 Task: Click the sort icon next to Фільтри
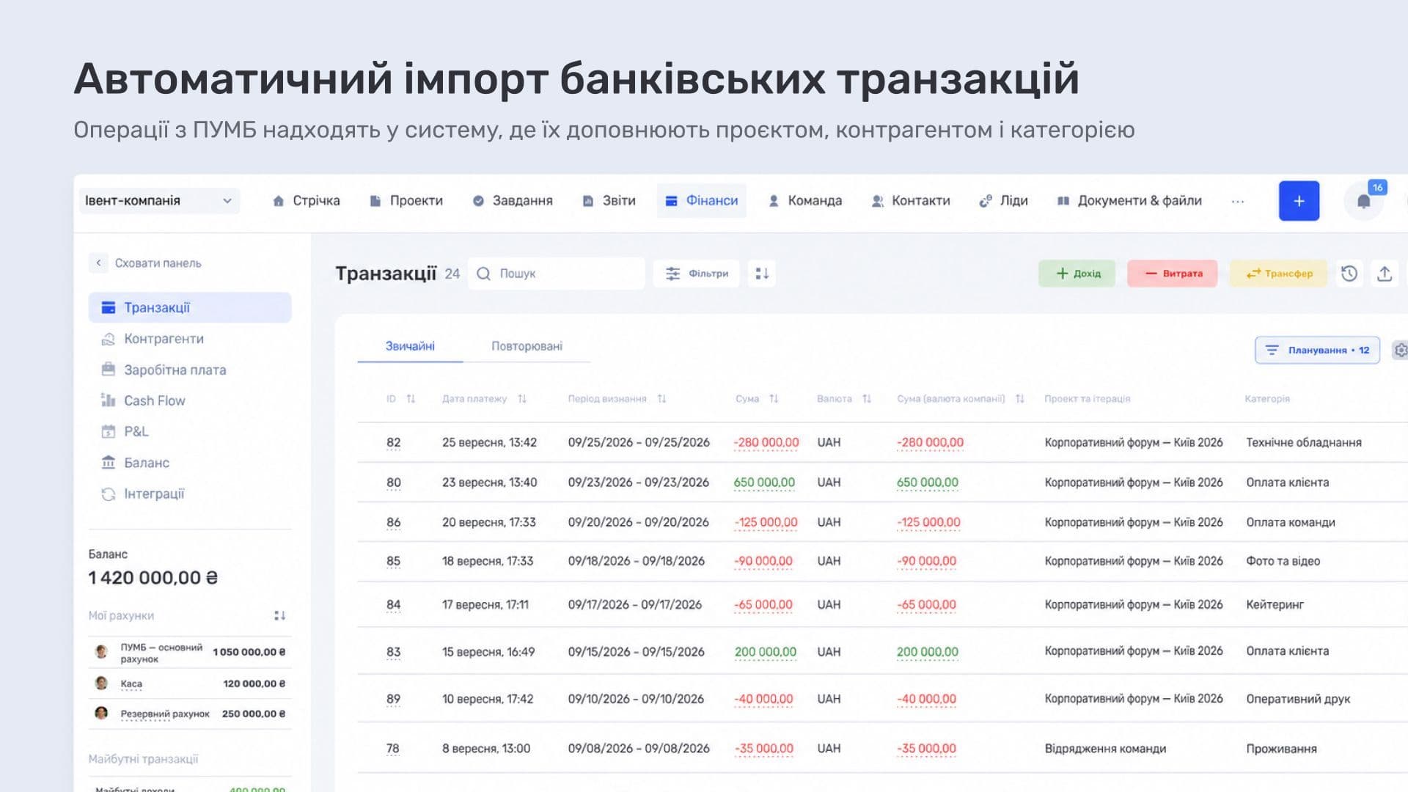(762, 274)
